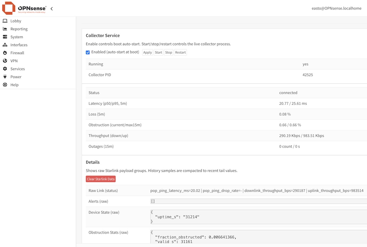Click the Firewall flame icon
The height and width of the screenshot is (247, 367).
point(5,53)
